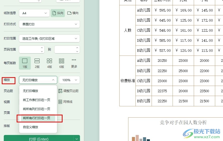Choose 将工作表打印在一页 option
The height and width of the screenshot is (141, 223).
(38, 100)
